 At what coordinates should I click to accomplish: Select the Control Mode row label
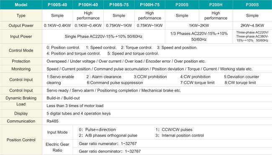pos(21,50)
